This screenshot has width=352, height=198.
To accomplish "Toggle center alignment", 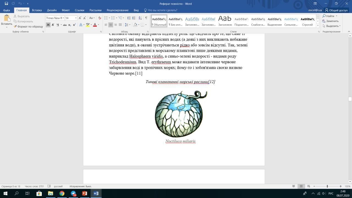I will pyautogui.click(x=111, y=25).
